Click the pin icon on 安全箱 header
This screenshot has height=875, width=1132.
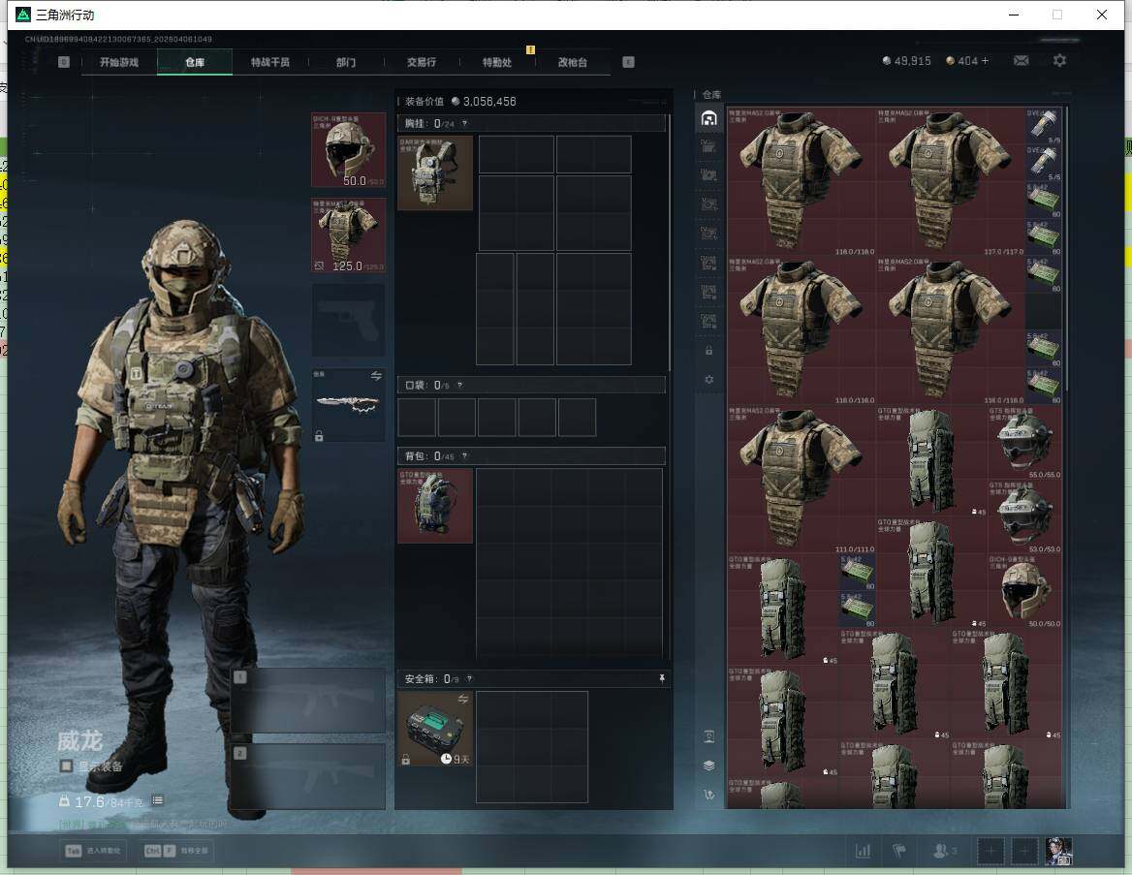(x=661, y=678)
